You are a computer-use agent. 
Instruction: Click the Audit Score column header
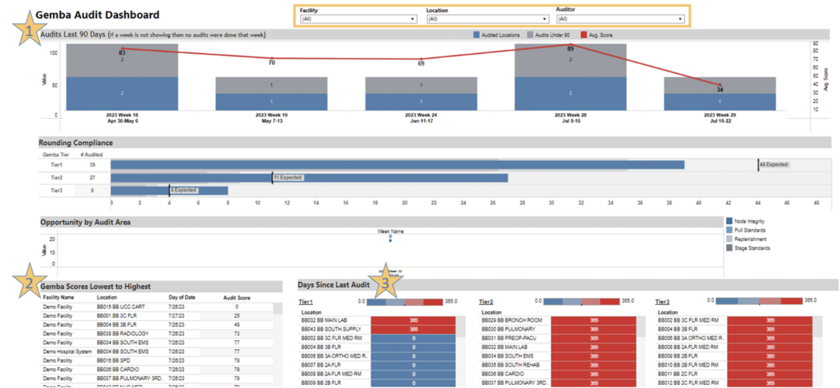click(x=237, y=297)
